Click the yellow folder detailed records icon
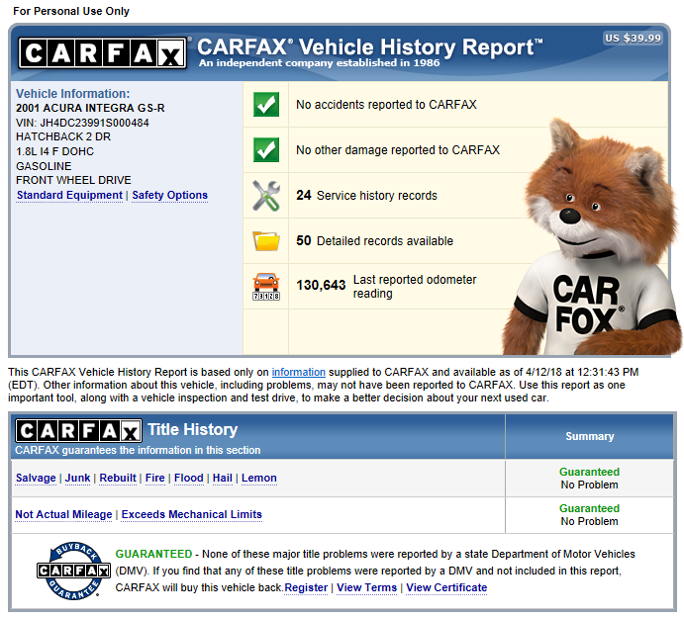The width and height of the screenshot is (684, 618). [x=266, y=241]
